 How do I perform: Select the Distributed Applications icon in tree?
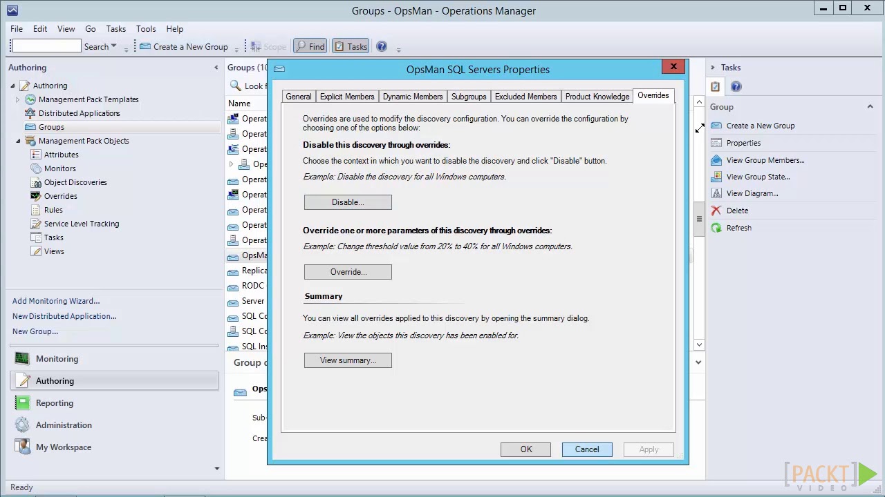pyautogui.click(x=30, y=113)
